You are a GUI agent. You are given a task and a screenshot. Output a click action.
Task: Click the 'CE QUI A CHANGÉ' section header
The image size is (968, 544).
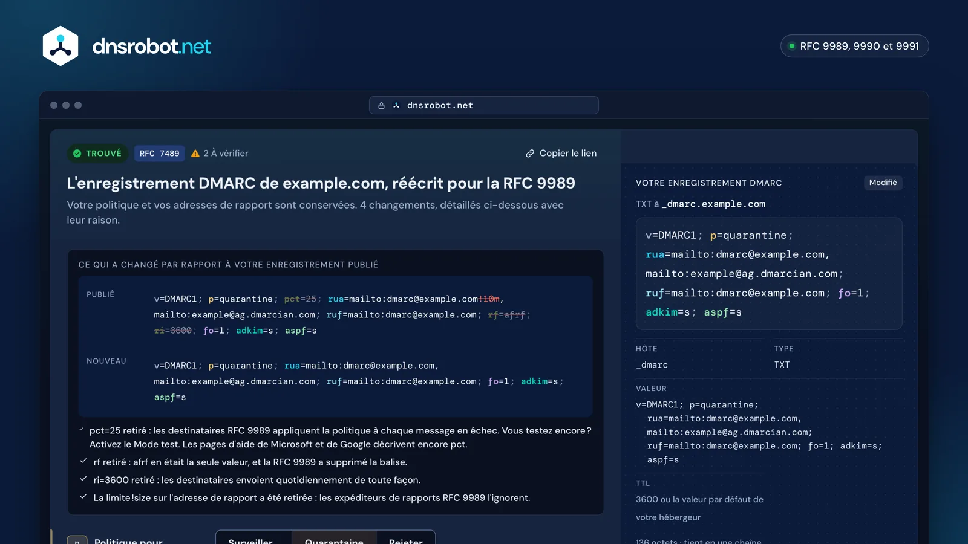click(x=228, y=265)
